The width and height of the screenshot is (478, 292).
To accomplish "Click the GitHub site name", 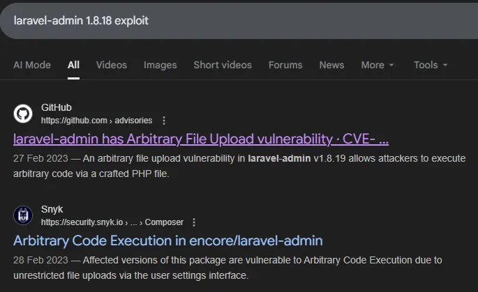I will pos(57,108).
